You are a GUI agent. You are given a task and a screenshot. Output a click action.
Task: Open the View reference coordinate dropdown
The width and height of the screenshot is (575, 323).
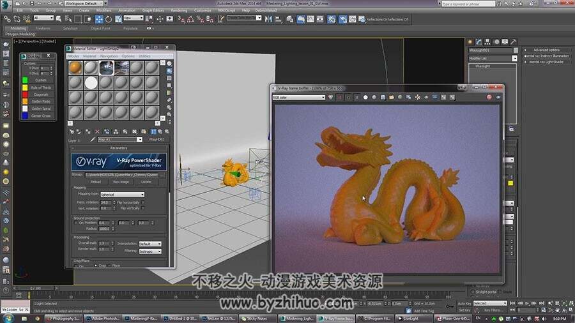(133, 18)
